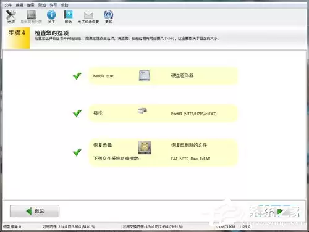The image size is (309, 232).
Task: Open the 帮助 menu in the menu bar
Action: 65,5
